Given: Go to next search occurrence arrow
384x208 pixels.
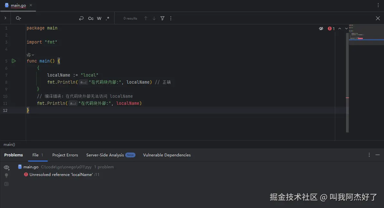Looking at the screenshot, I should point(154,18).
